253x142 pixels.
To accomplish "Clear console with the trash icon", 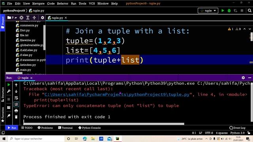I will 16,117.
